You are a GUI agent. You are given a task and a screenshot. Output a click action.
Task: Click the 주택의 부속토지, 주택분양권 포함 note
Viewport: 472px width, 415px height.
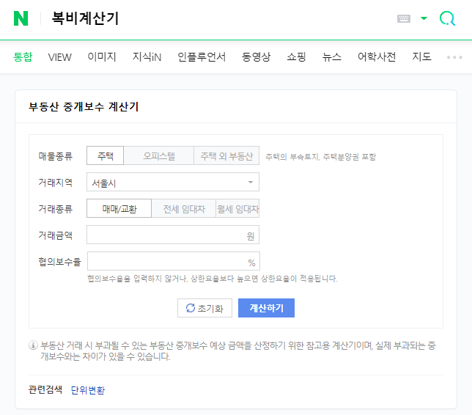(320, 157)
